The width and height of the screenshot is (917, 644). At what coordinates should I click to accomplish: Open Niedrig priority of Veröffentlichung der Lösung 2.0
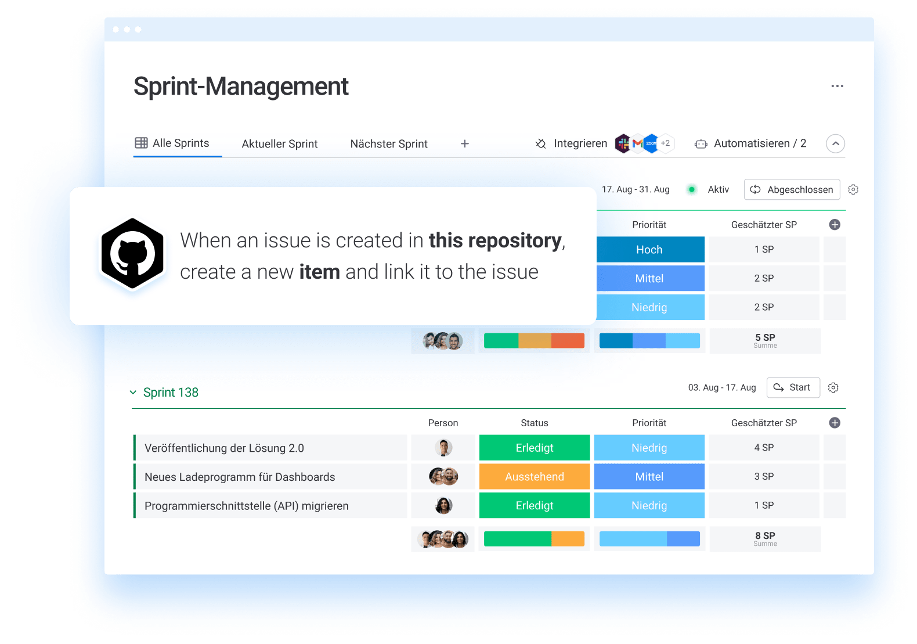pos(649,448)
